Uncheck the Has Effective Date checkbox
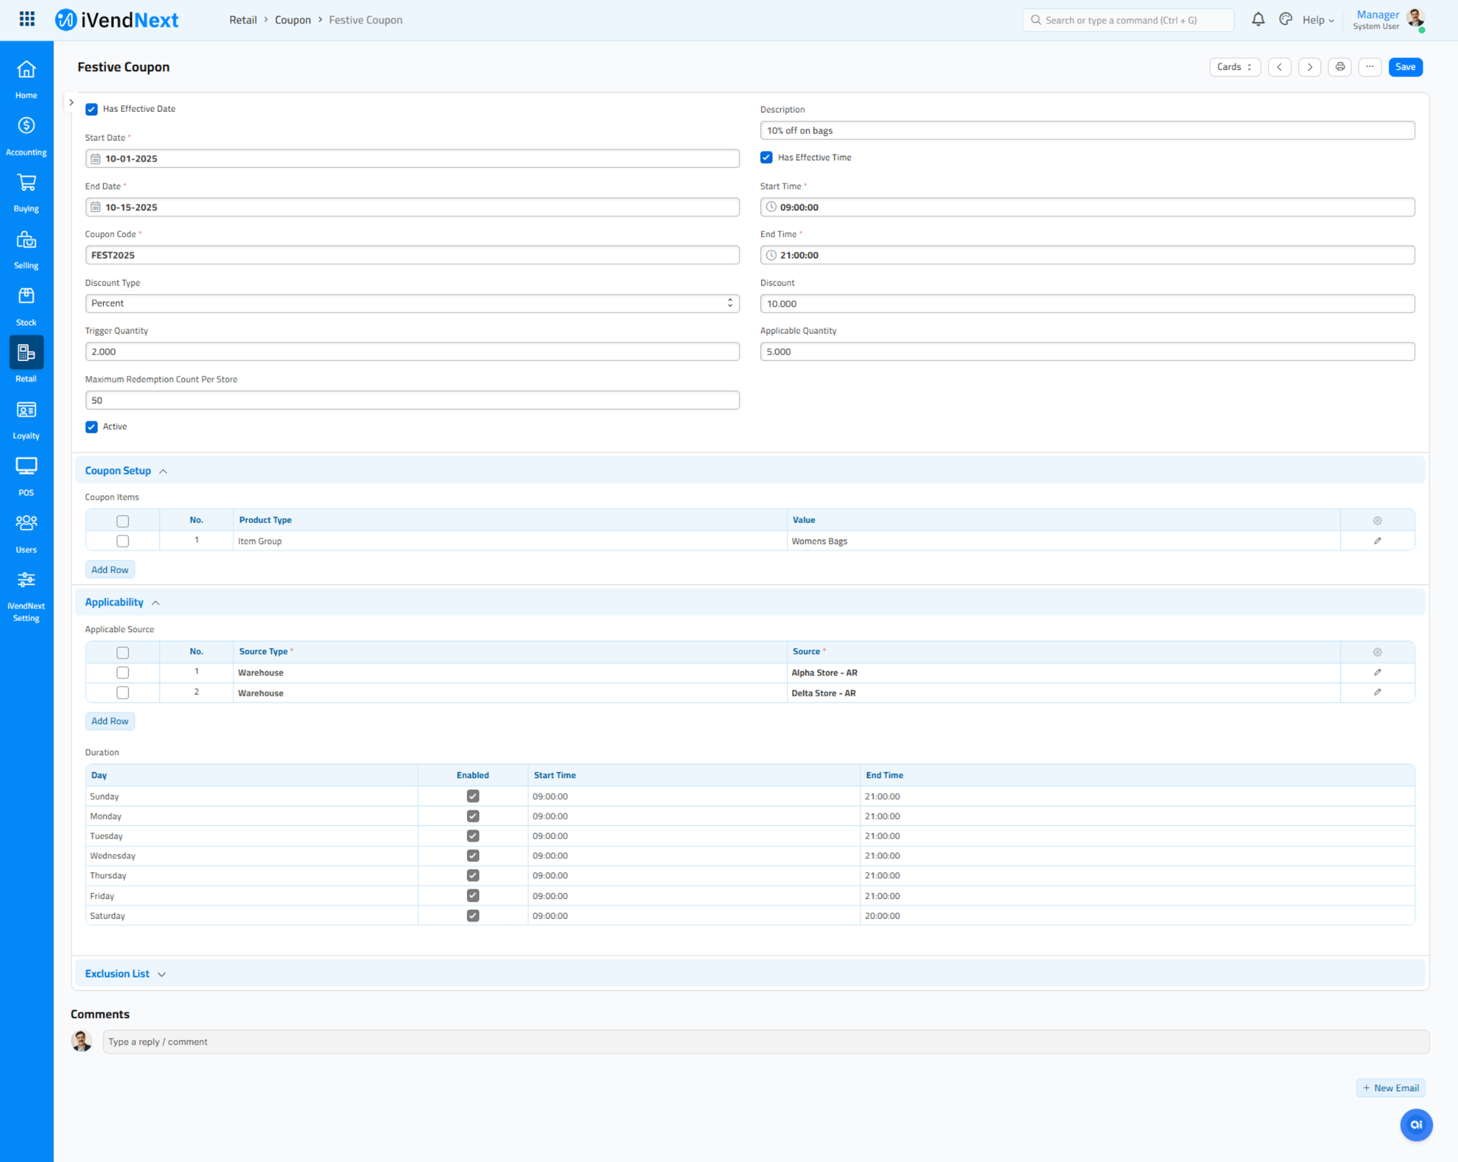 click(x=92, y=109)
